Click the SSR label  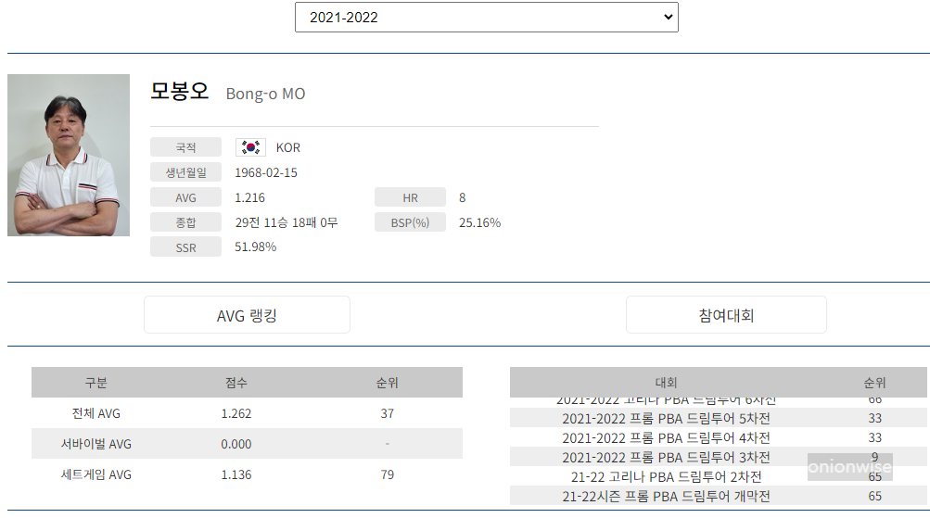tap(185, 247)
